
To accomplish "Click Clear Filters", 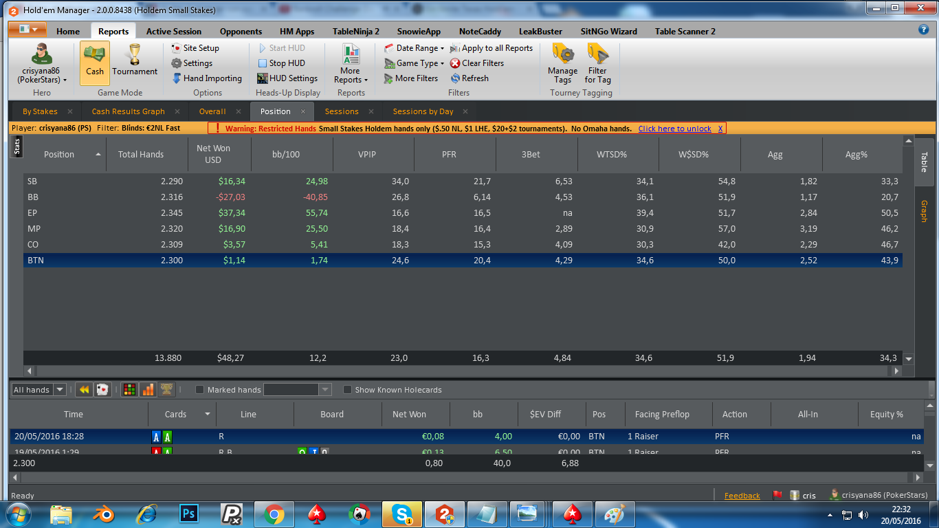I will [x=477, y=63].
